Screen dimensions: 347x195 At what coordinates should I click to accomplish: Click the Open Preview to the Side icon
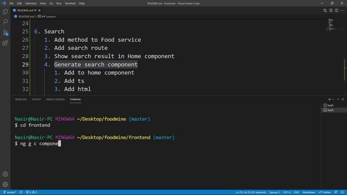point(331,10)
